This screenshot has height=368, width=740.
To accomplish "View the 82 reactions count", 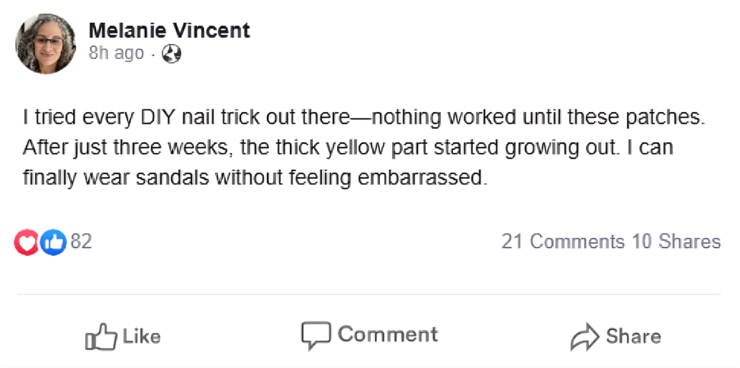I will coord(82,241).
